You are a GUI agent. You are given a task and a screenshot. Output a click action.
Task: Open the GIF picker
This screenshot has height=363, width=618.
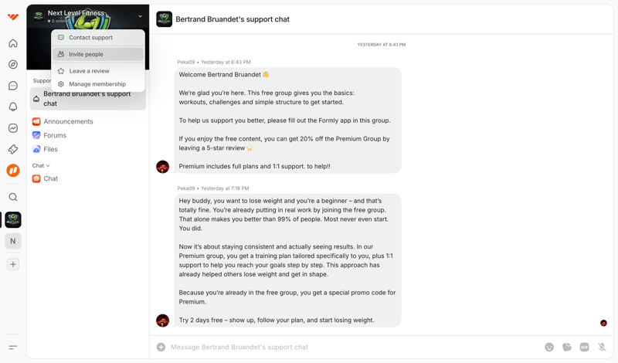(x=585, y=348)
